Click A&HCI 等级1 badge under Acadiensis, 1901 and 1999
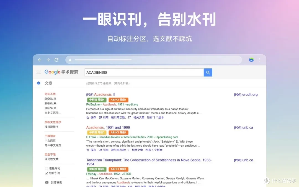 click(118, 132)
